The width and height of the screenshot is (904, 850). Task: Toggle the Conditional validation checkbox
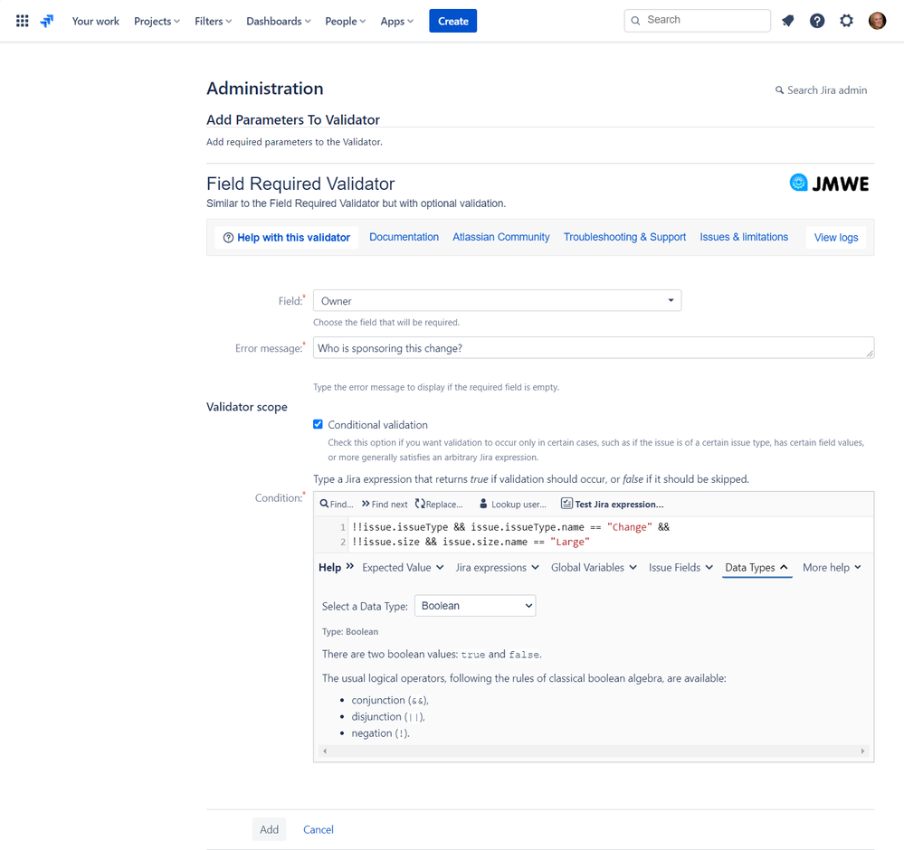[318, 424]
